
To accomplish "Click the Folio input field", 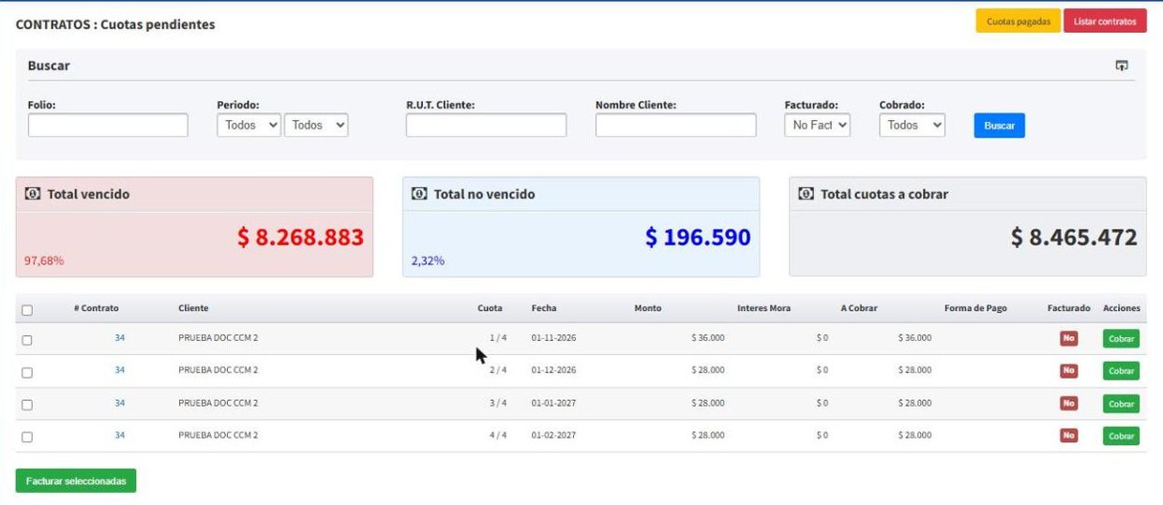I will (108, 125).
